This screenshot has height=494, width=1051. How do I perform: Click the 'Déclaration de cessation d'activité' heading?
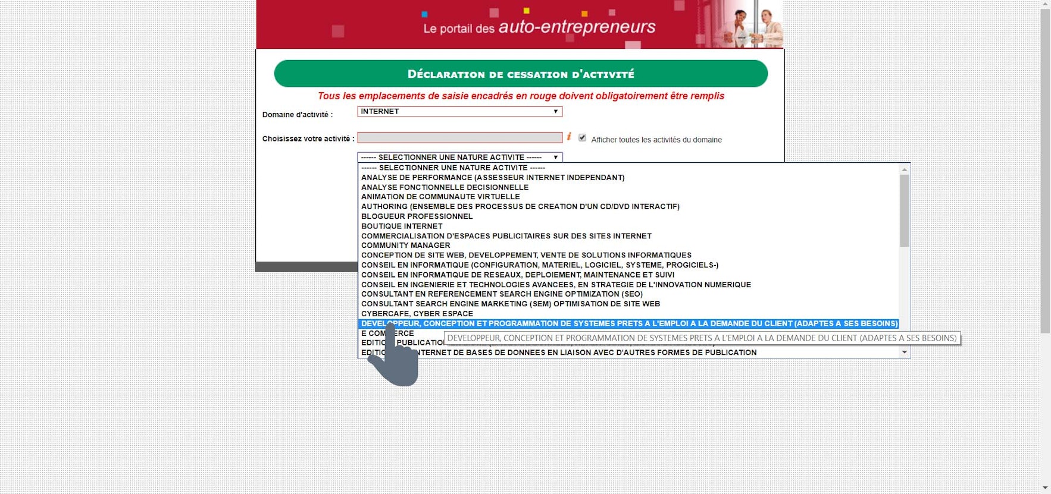point(521,74)
